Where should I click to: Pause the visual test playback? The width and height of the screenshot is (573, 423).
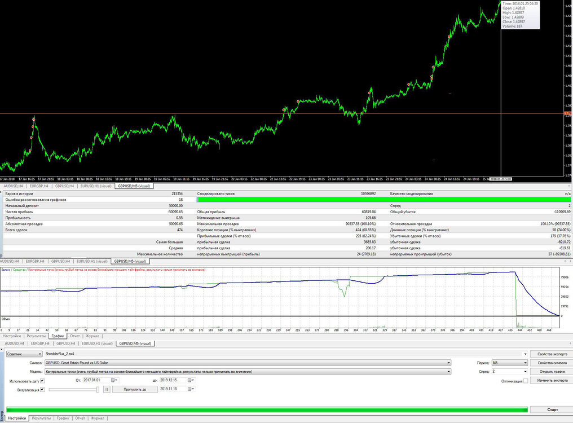(x=107, y=390)
